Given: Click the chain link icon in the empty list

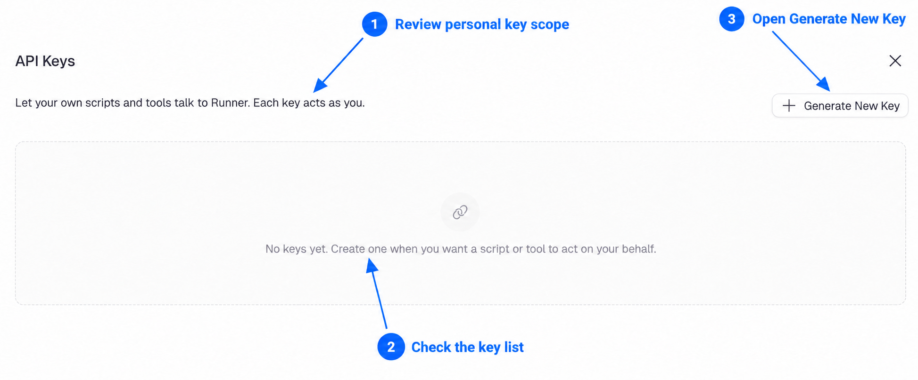Looking at the screenshot, I should click(x=460, y=212).
